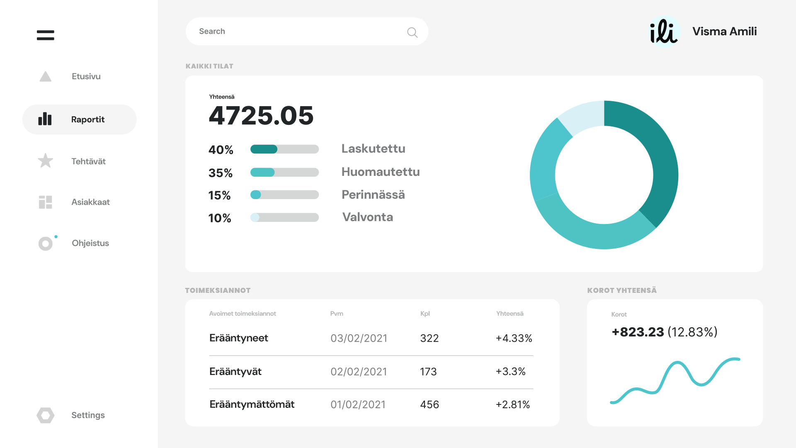Viewport: 796px width, 448px height.
Task: Click the Etusivu triangle icon
Action: [45, 77]
